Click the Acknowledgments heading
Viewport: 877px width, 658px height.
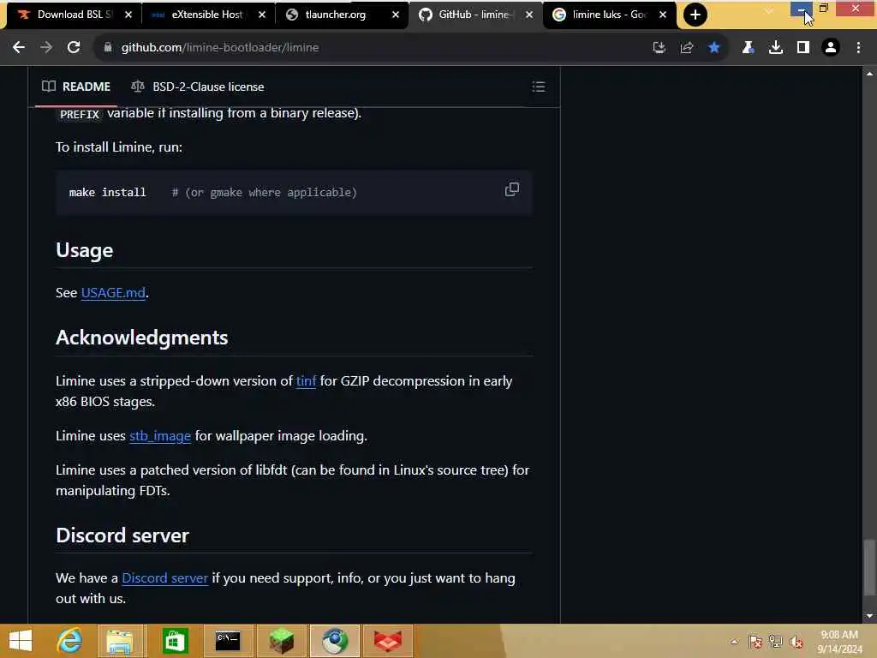pos(142,338)
